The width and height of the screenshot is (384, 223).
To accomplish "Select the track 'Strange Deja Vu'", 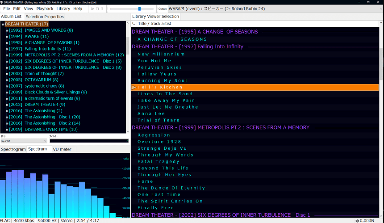I will (255, 148).
